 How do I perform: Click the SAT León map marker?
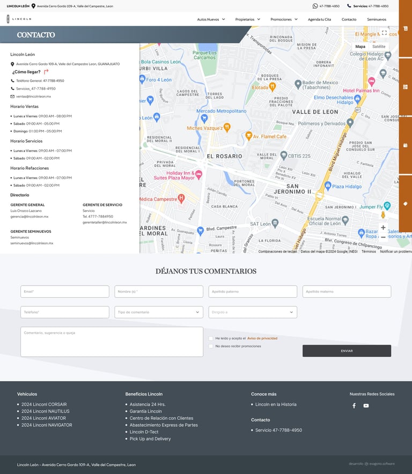pyautogui.click(x=275, y=223)
